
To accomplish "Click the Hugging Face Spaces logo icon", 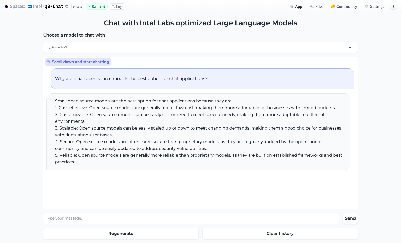I will click(7, 7).
